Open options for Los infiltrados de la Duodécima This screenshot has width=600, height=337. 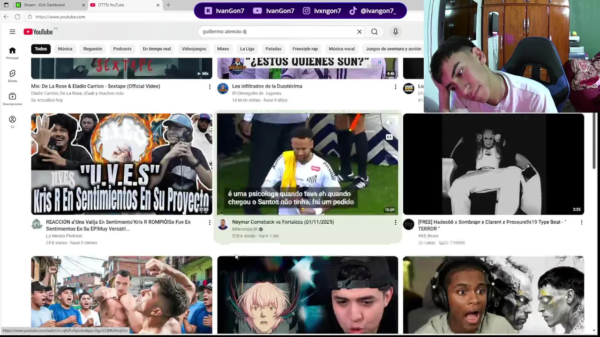pos(395,87)
